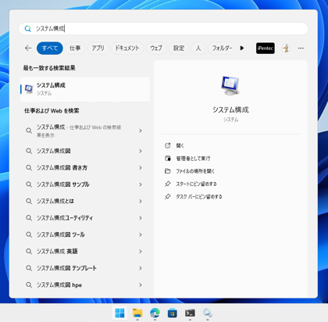This screenshot has width=328, height=322.
Task: Go back with the left arrow button
Action: [28, 48]
